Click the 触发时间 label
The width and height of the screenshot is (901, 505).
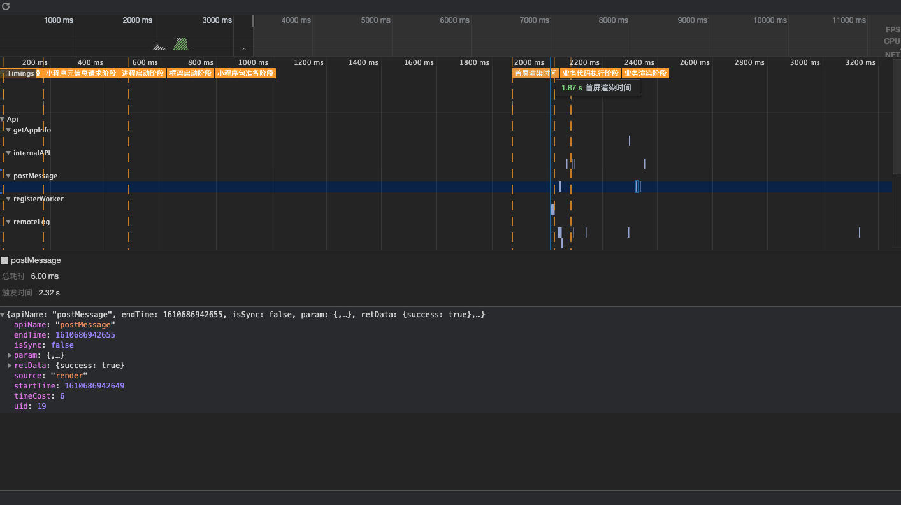click(17, 293)
